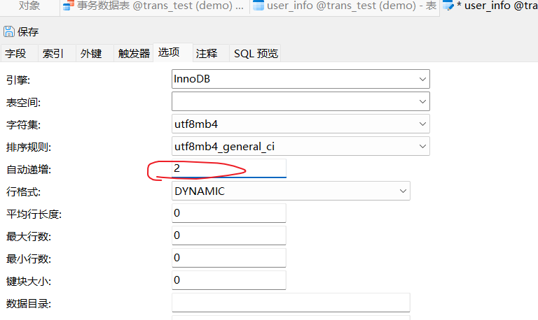Switch to the 索引 tab

(53, 53)
